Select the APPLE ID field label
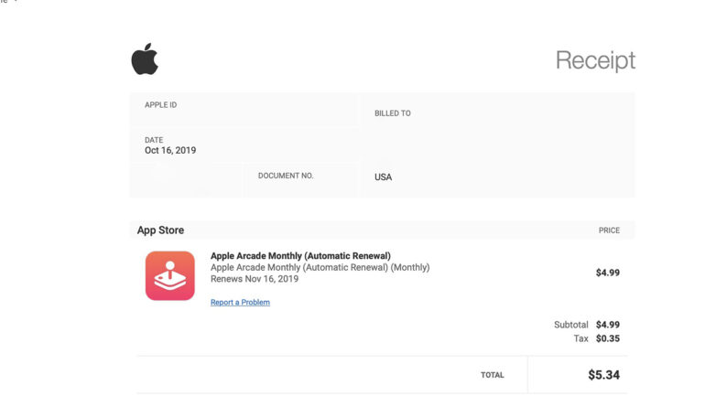705x396 pixels. coord(160,105)
